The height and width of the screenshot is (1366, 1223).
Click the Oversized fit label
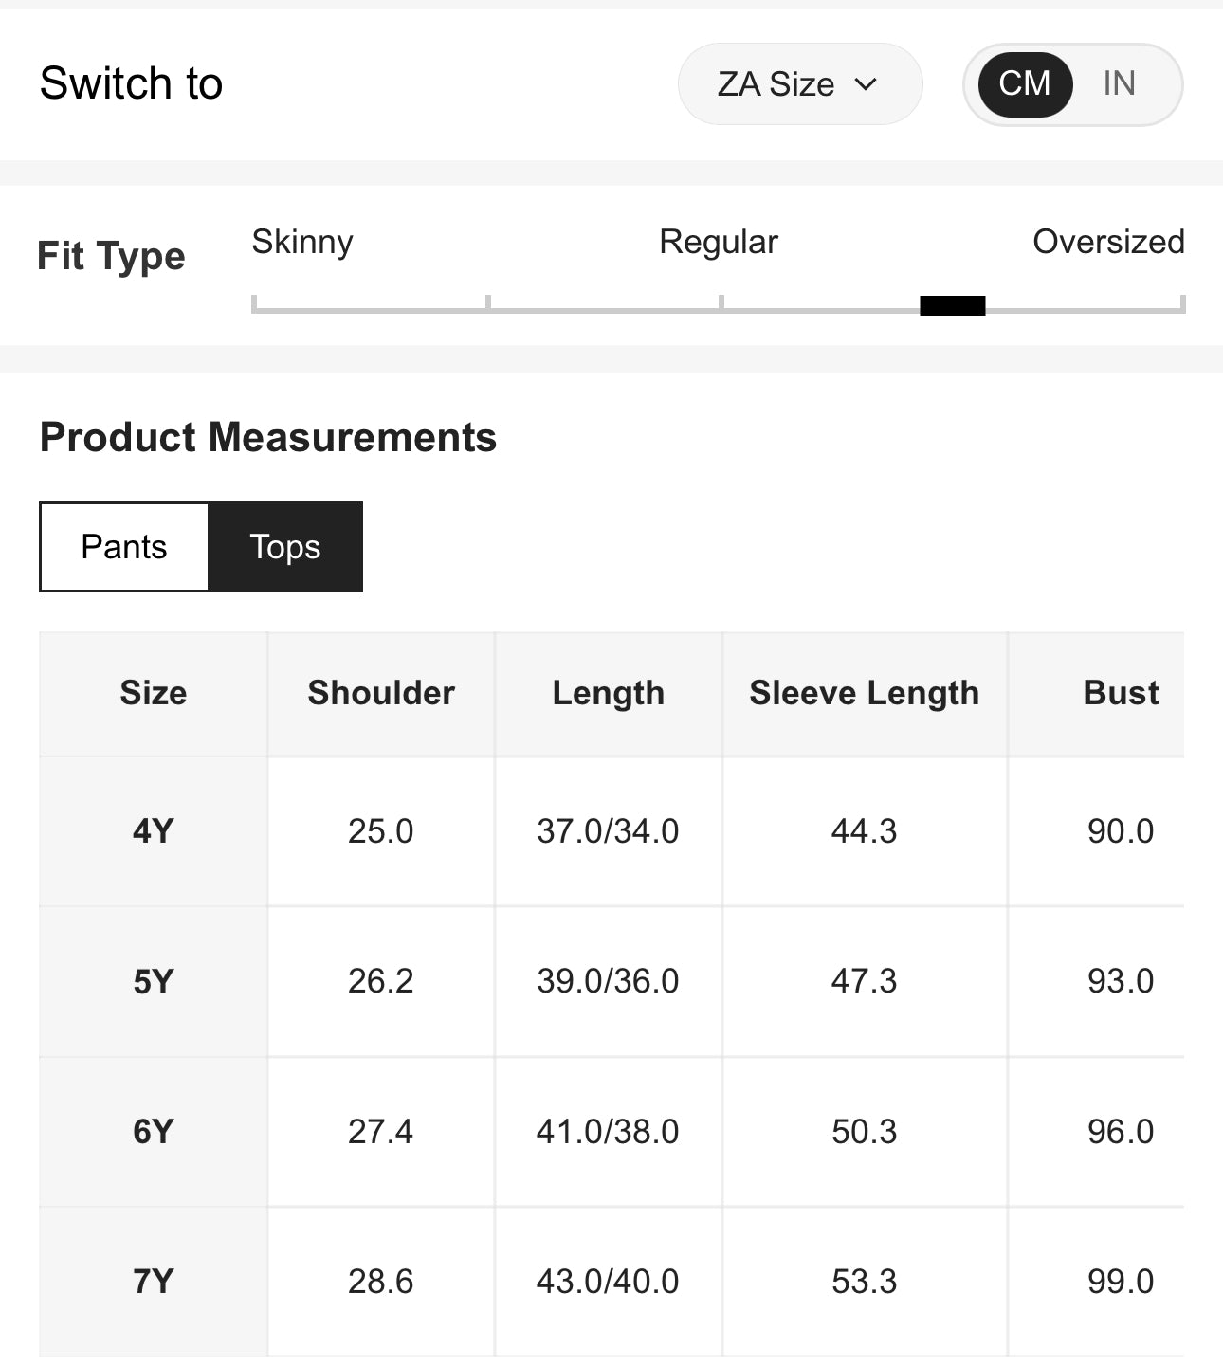click(x=1108, y=242)
